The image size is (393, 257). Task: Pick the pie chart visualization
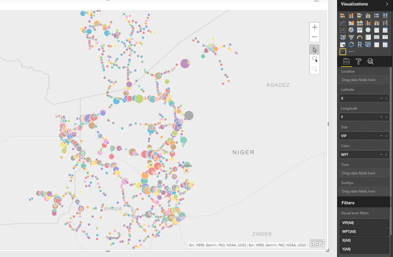click(351, 30)
